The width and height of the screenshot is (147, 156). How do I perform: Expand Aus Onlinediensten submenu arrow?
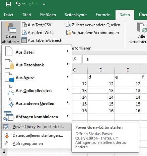pos(68,90)
